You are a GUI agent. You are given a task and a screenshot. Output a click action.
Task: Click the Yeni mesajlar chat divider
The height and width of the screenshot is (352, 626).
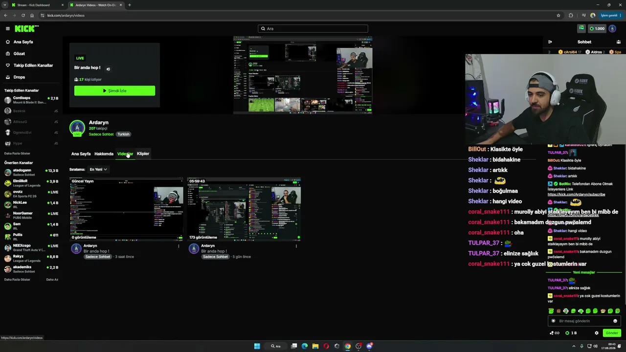[584, 272]
